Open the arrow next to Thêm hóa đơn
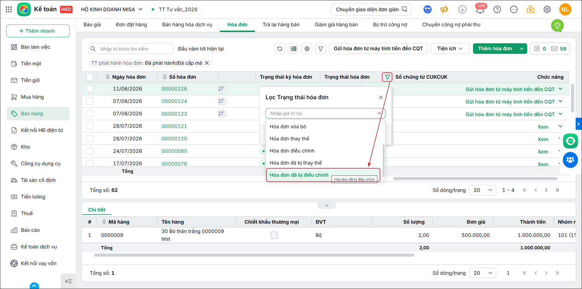582x289 pixels. 522,49
